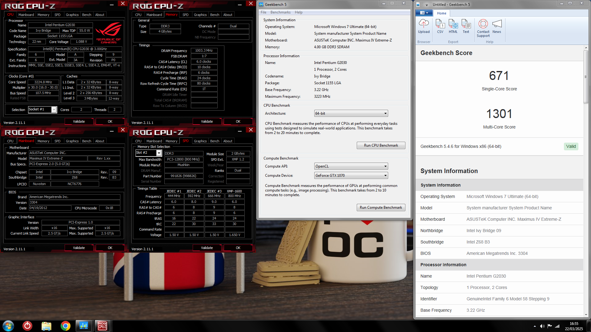Open Benchmarks menu in Geekbench 5
Viewport: 591px width, 332px height.
click(x=280, y=12)
